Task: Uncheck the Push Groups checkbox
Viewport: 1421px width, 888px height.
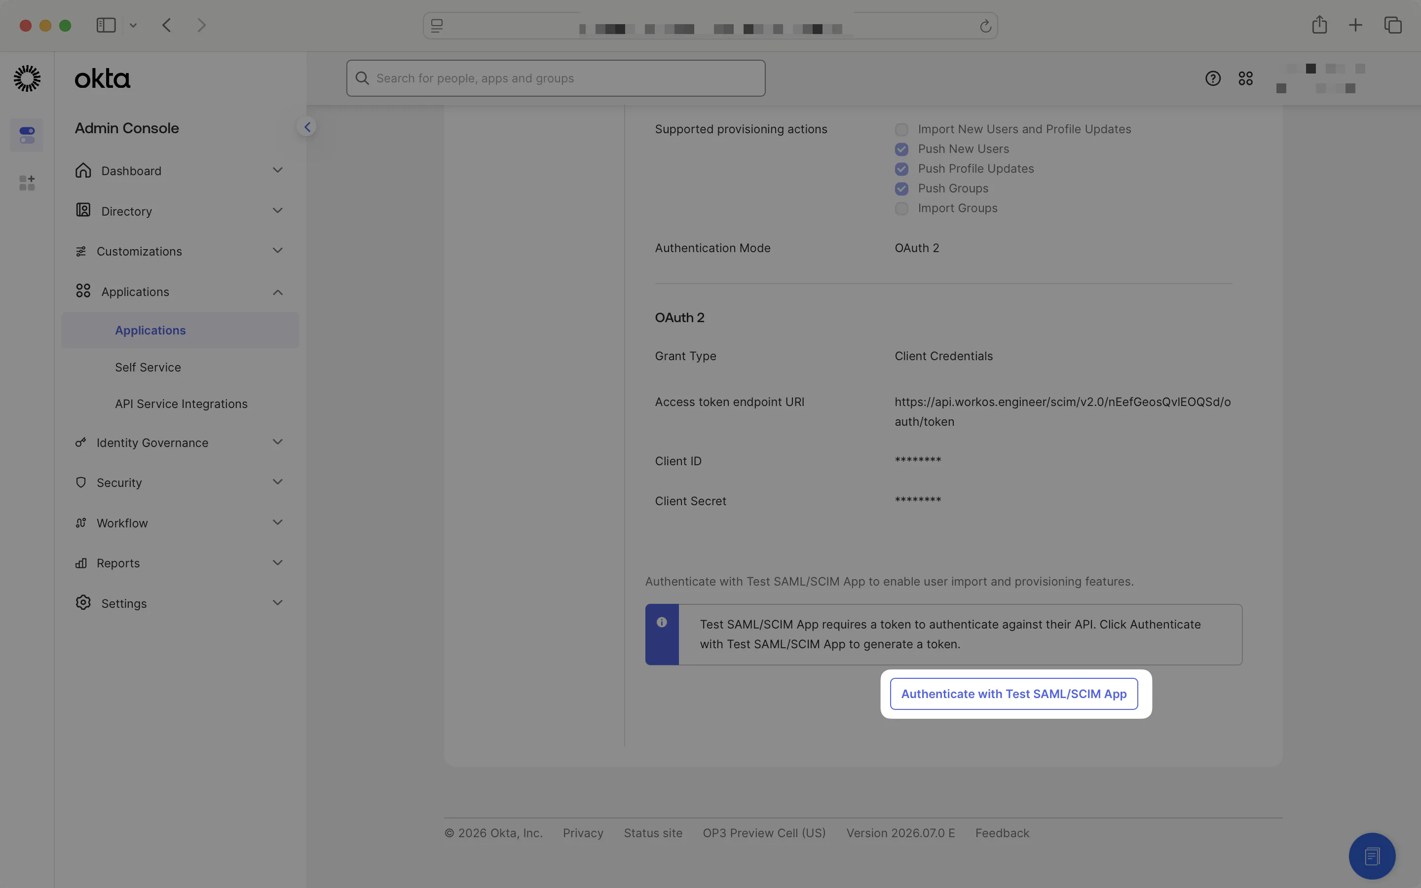Action: pyautogui.click(x=901, y=188)
